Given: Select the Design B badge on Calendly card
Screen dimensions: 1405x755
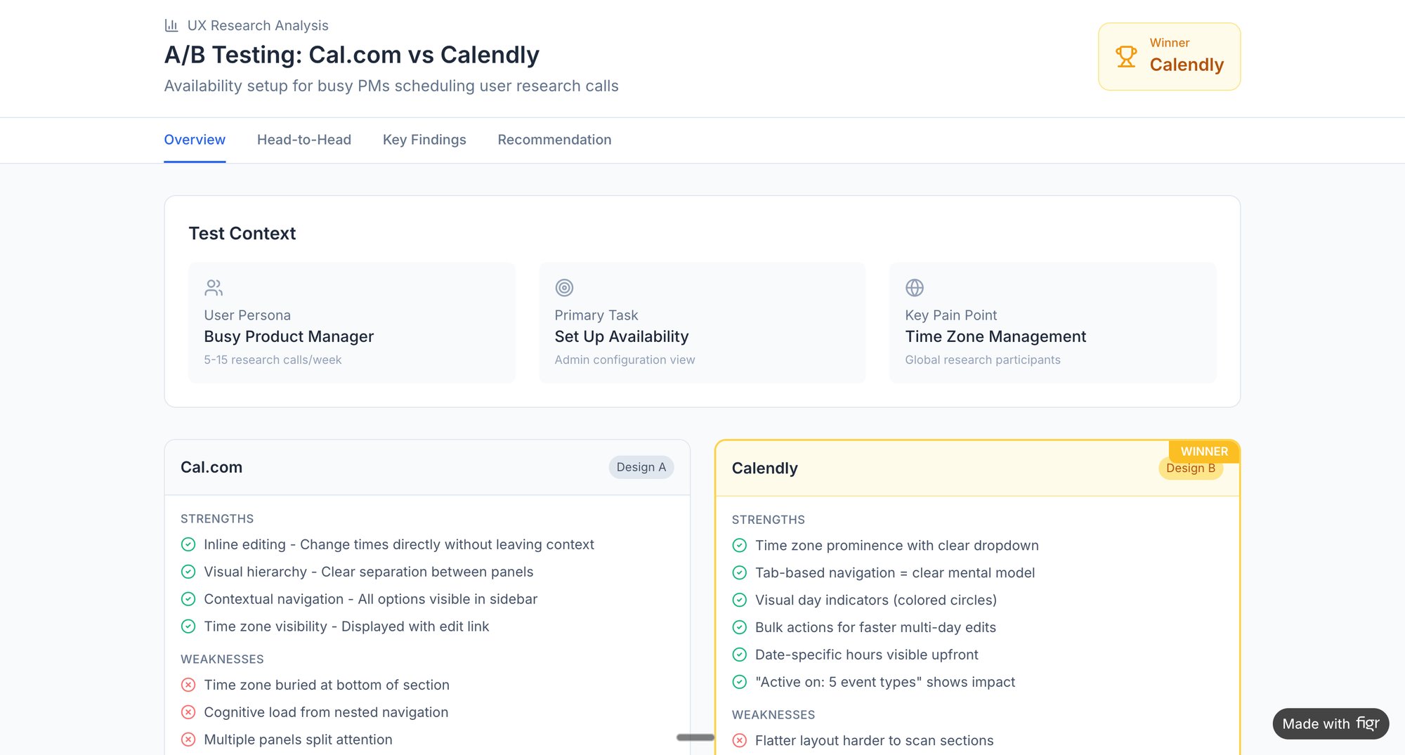Looking at the screenshot, I should tap(1190, 468).
